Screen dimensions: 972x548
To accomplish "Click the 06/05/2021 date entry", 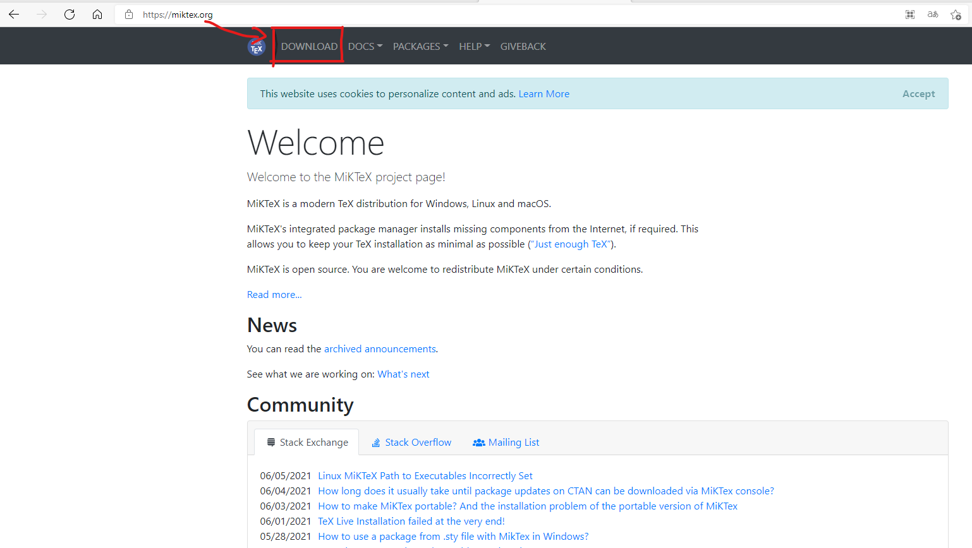I will tap(285, 476).
